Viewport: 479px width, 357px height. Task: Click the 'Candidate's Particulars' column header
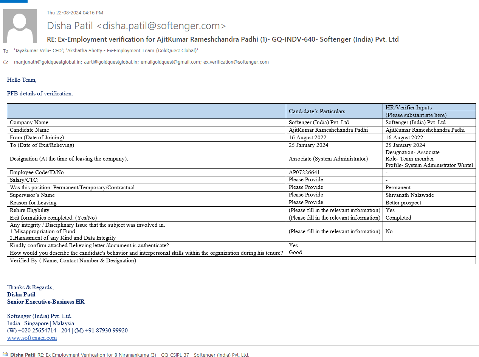(317, 111)
